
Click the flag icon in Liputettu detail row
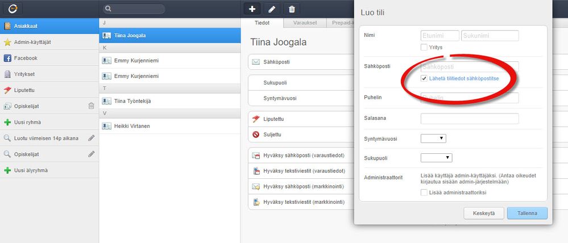(x=256, y=119)
